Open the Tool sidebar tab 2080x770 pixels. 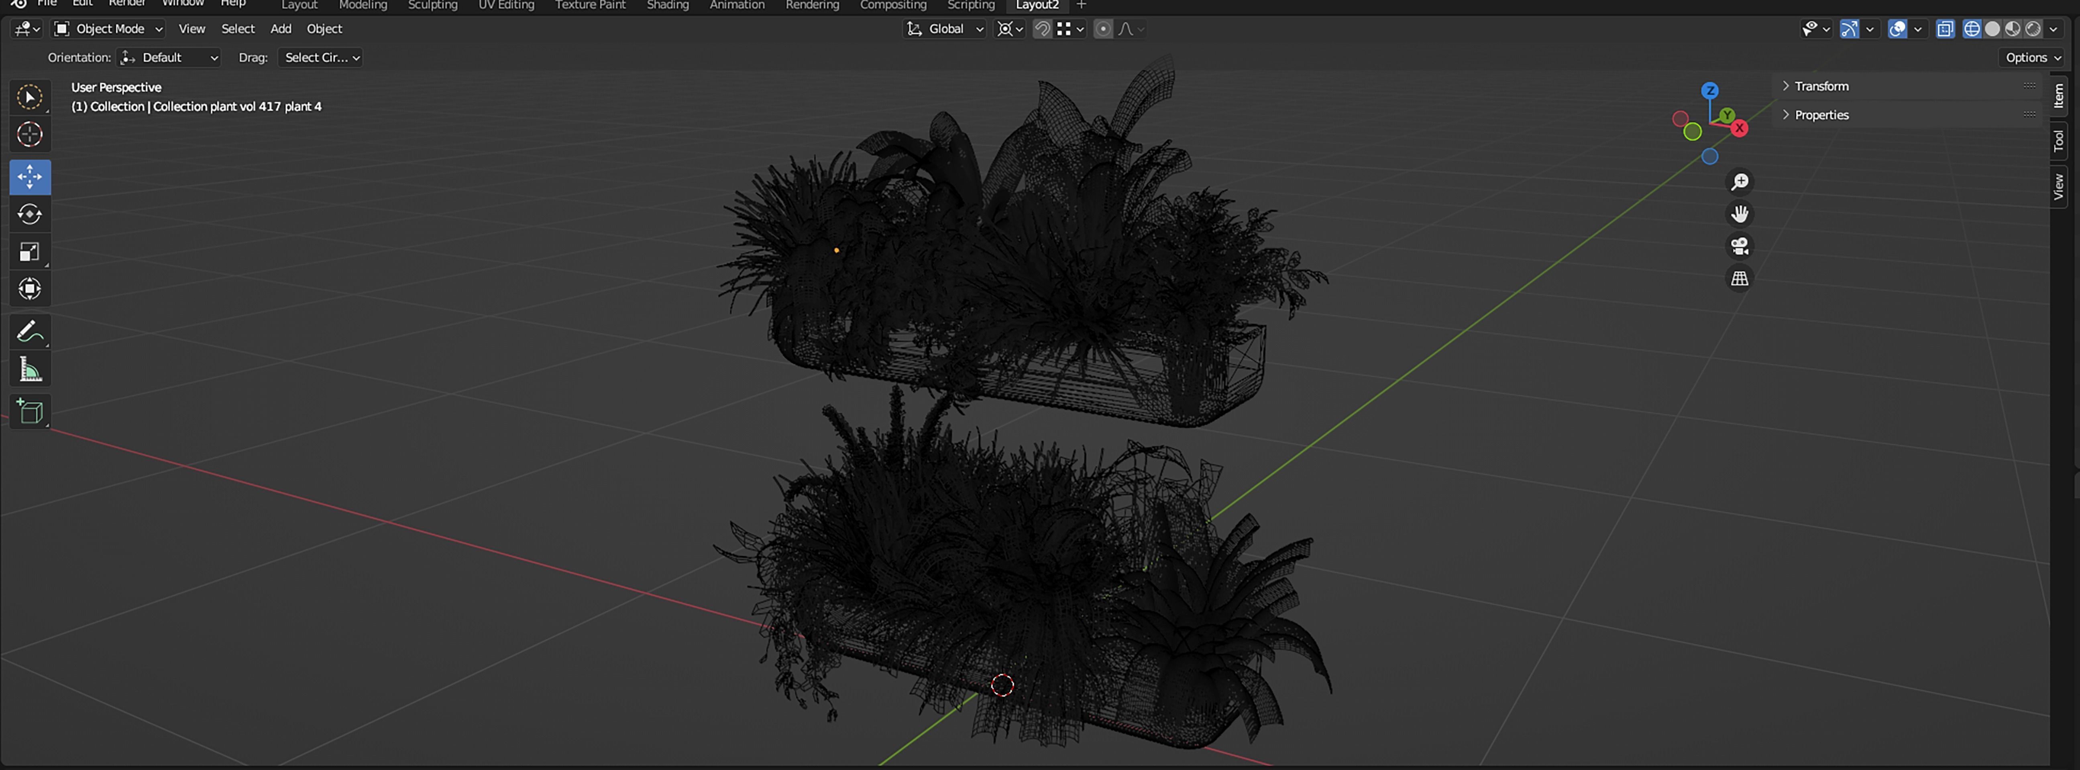coord(2058,141)
